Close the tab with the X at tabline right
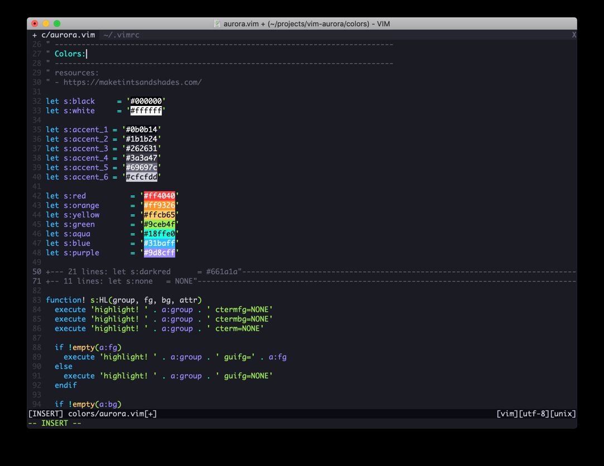604x466 pixels. 573,35
